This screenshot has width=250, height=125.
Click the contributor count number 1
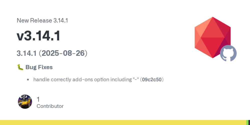pyautogui.click(x=38, y=99)
